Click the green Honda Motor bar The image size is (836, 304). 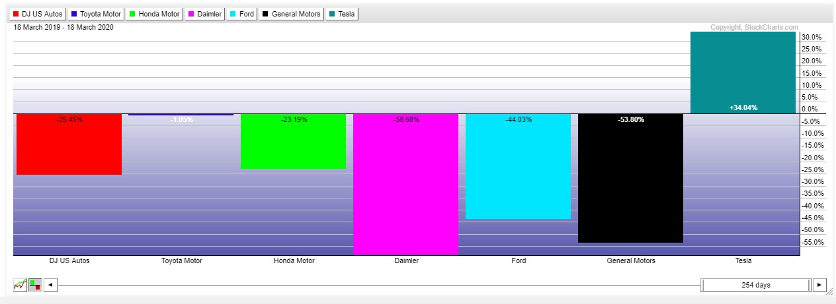tap(294, 141)
